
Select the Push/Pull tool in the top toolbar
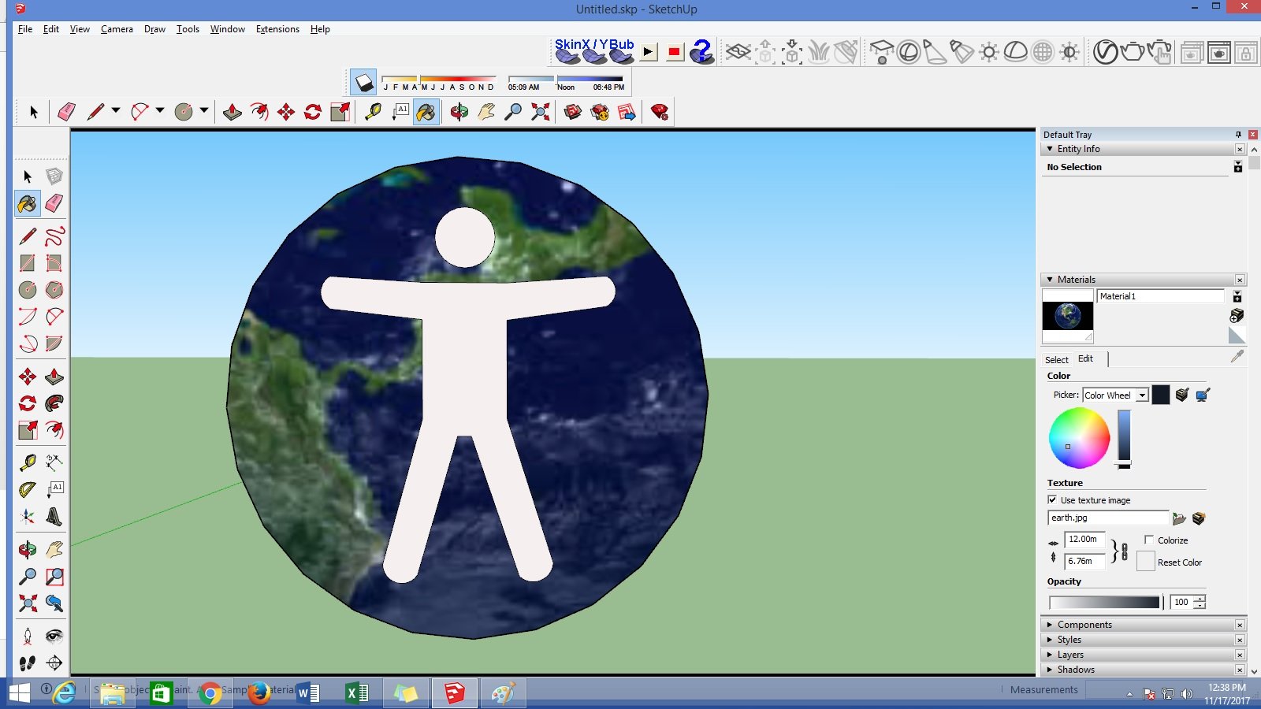232,112
